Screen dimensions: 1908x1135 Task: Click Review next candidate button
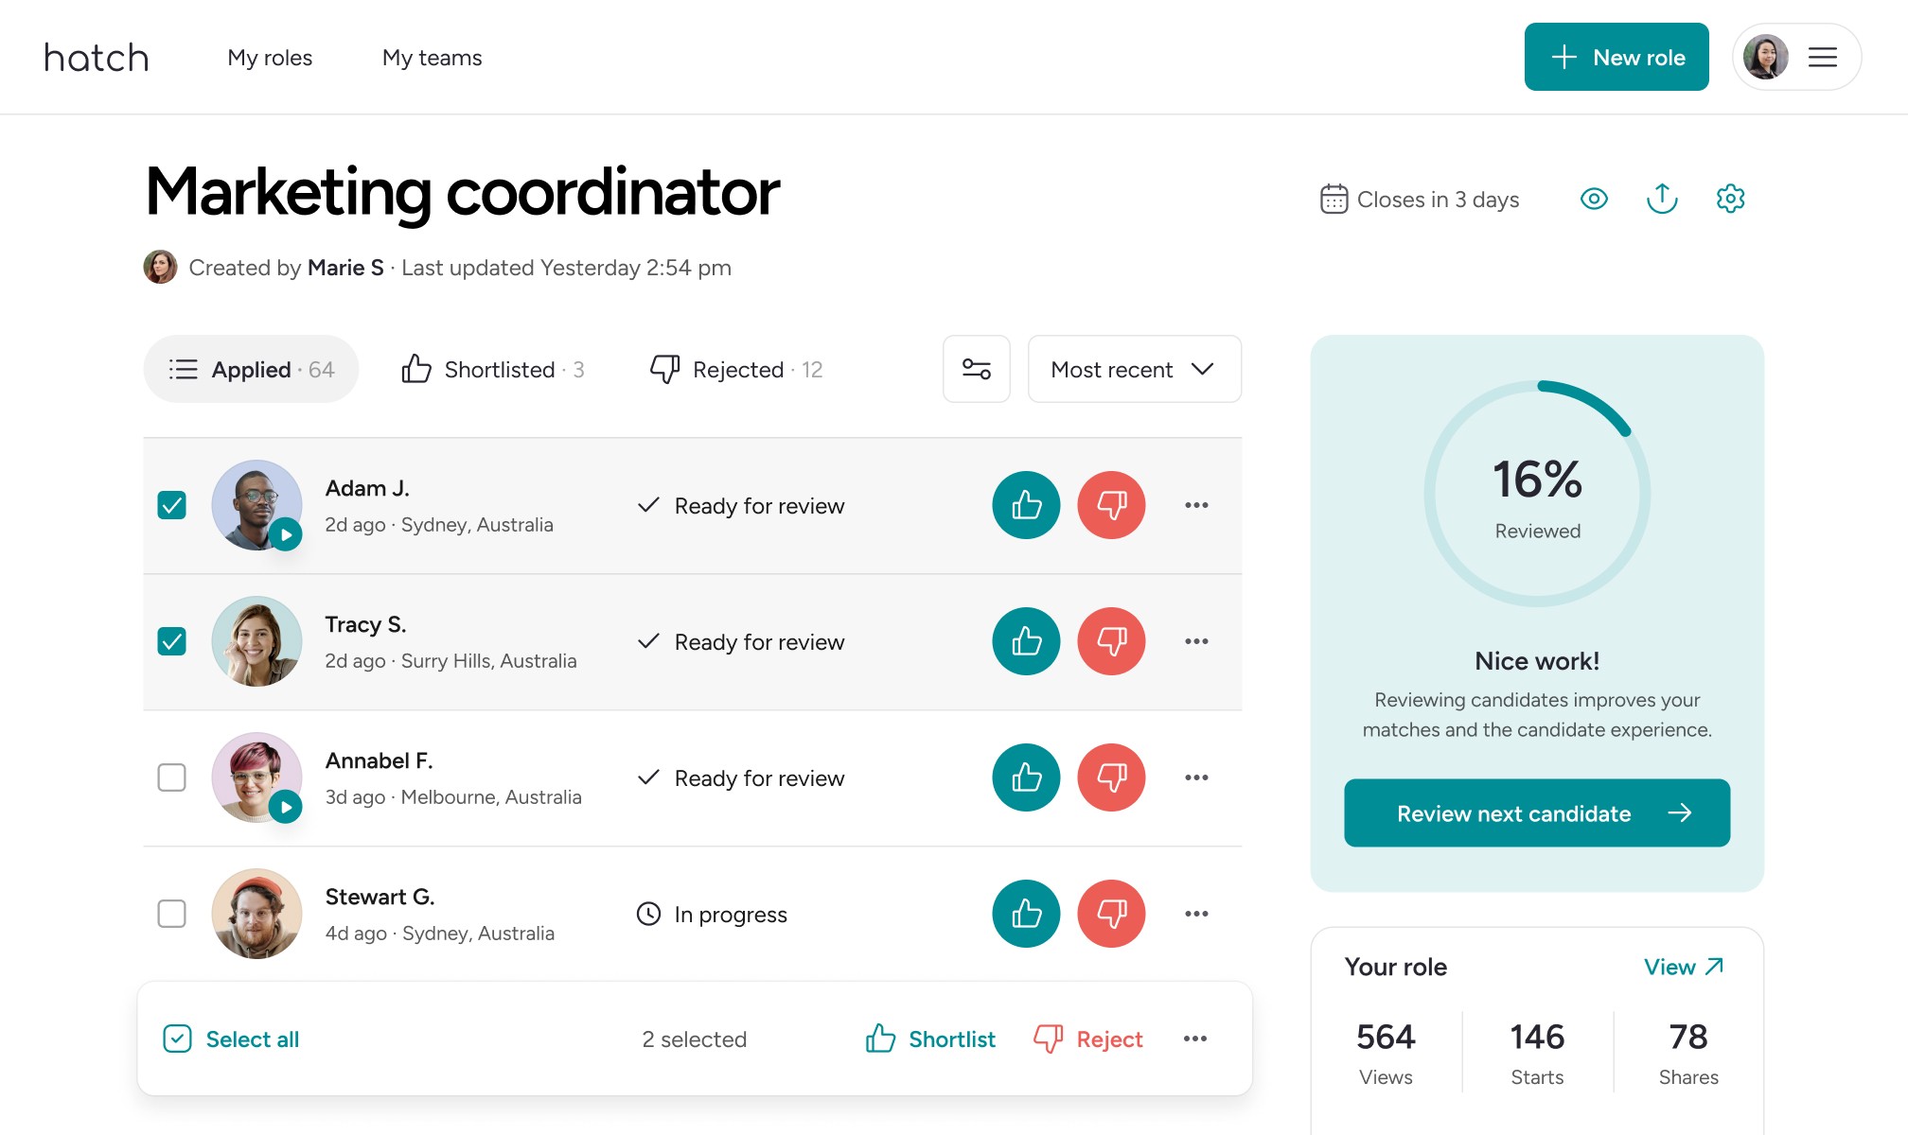1536,813
